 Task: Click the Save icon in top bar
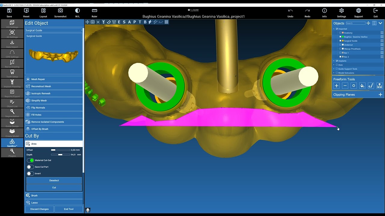(9, 11)
